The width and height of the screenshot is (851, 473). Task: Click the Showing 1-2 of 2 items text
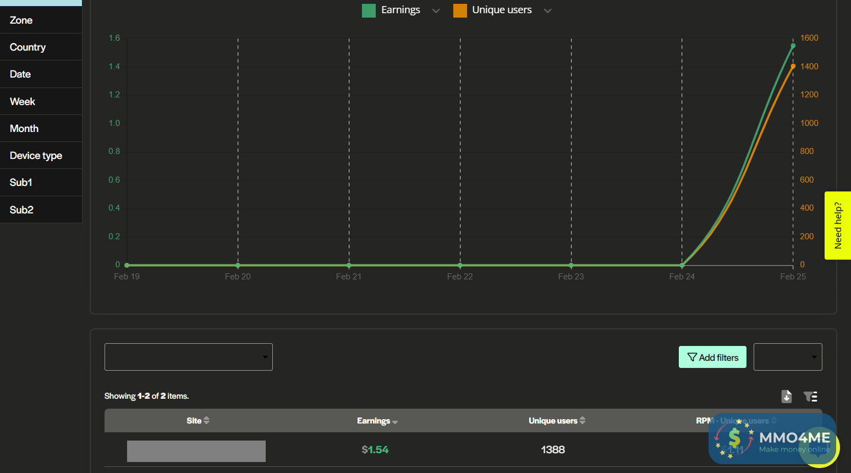pos(146,396)
